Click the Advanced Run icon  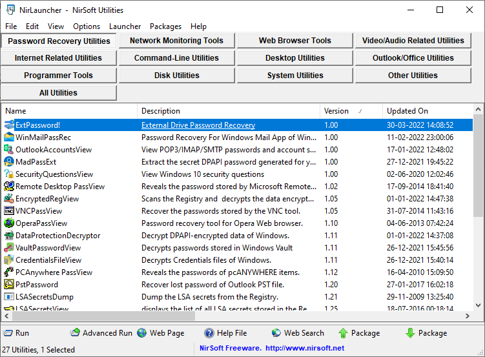click(75, 333)
